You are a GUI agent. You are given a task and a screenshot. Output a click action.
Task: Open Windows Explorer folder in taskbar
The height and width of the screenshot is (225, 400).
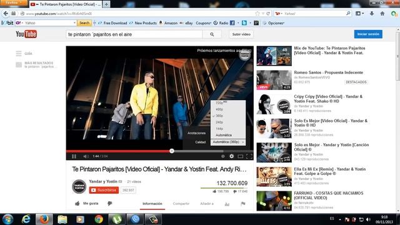[x=62, y=219]
